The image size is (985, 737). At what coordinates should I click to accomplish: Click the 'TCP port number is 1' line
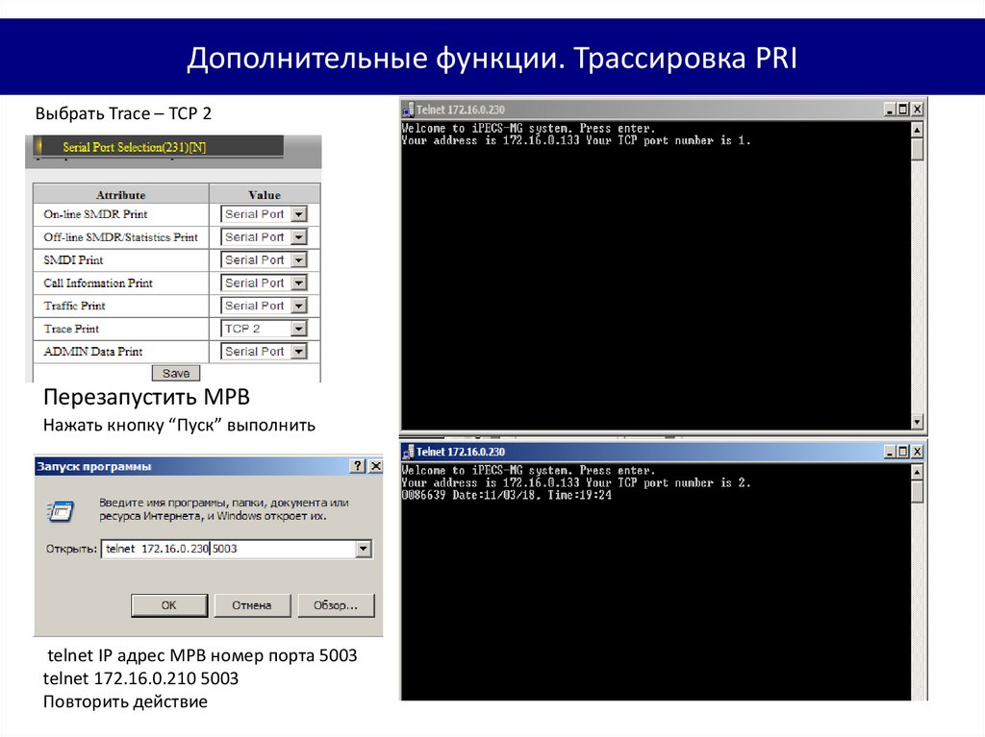point(576,140)
